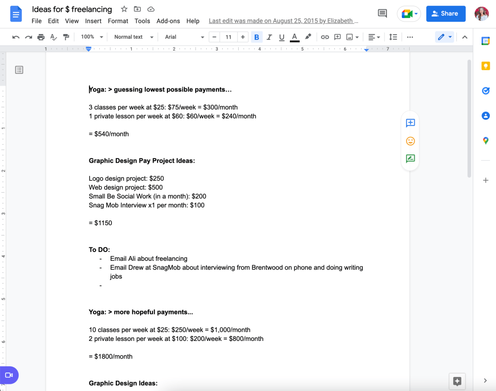496x391 pixels.
Task: Add a comment via the margin comment icon
Action: tap(410, 123)
